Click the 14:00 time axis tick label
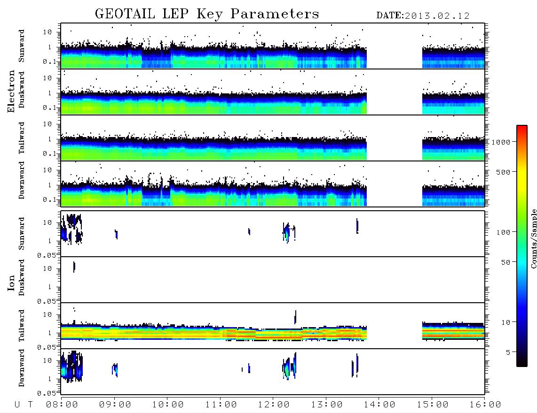Screen dimensions: 537x413 [379, 405]
